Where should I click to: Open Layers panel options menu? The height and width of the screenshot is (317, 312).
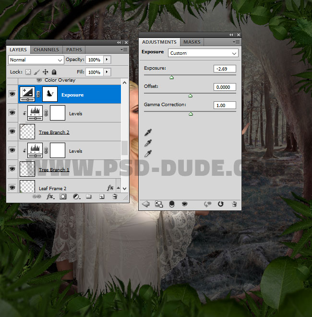click(x=124, y=49)
